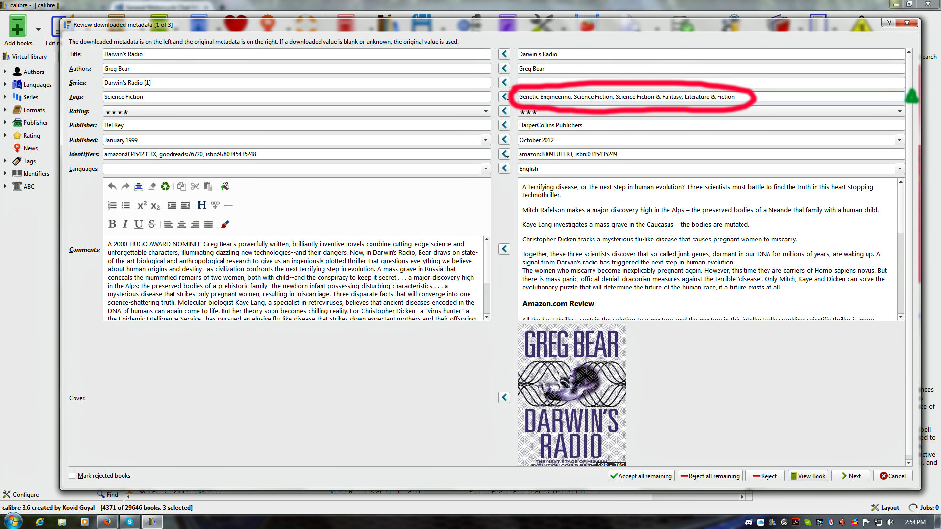
Task: Tick the Mark rejected books checkbox
Action: coord(73,476)
